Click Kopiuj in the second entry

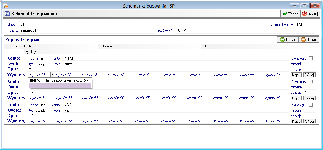(296, 98)
